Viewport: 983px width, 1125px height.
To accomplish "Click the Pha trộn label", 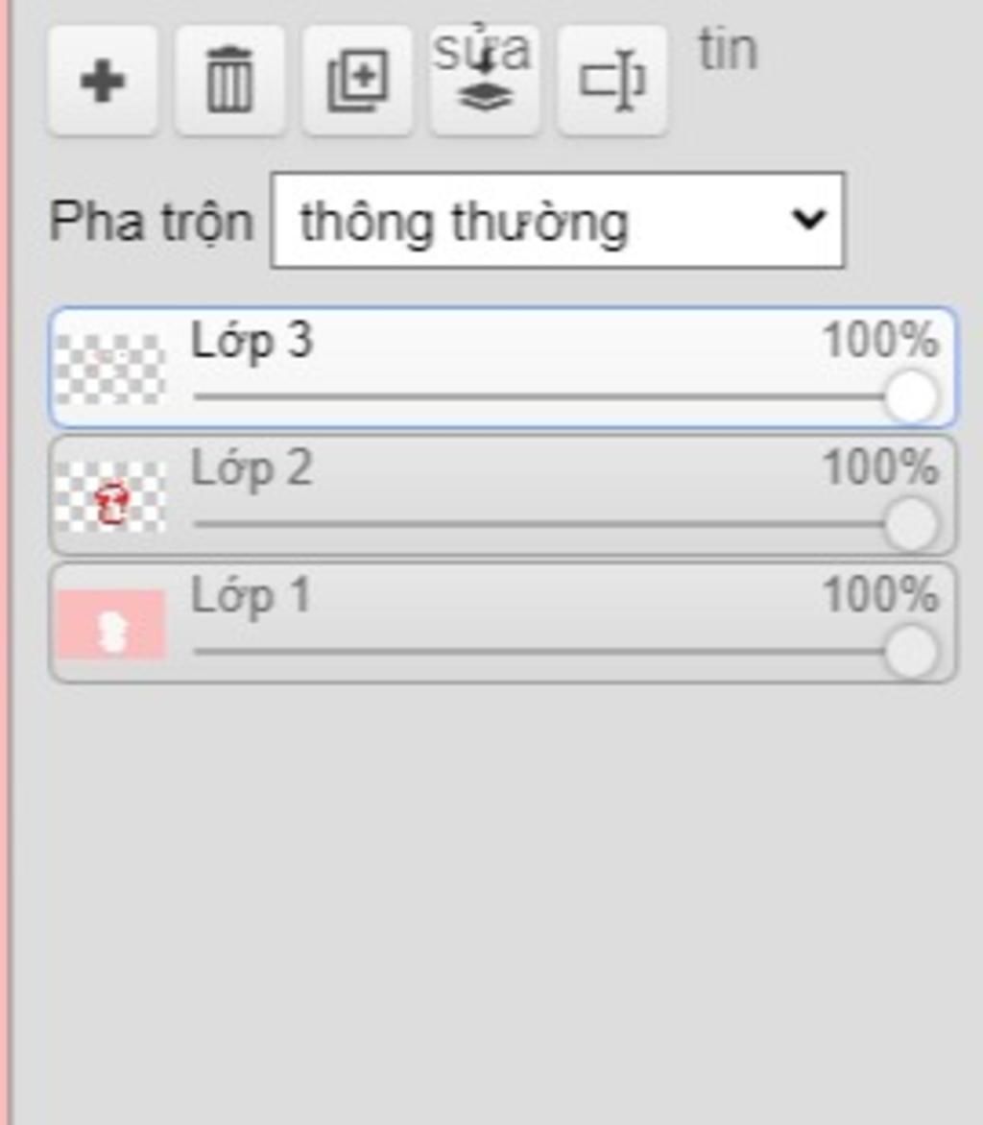I will (151, 222).
